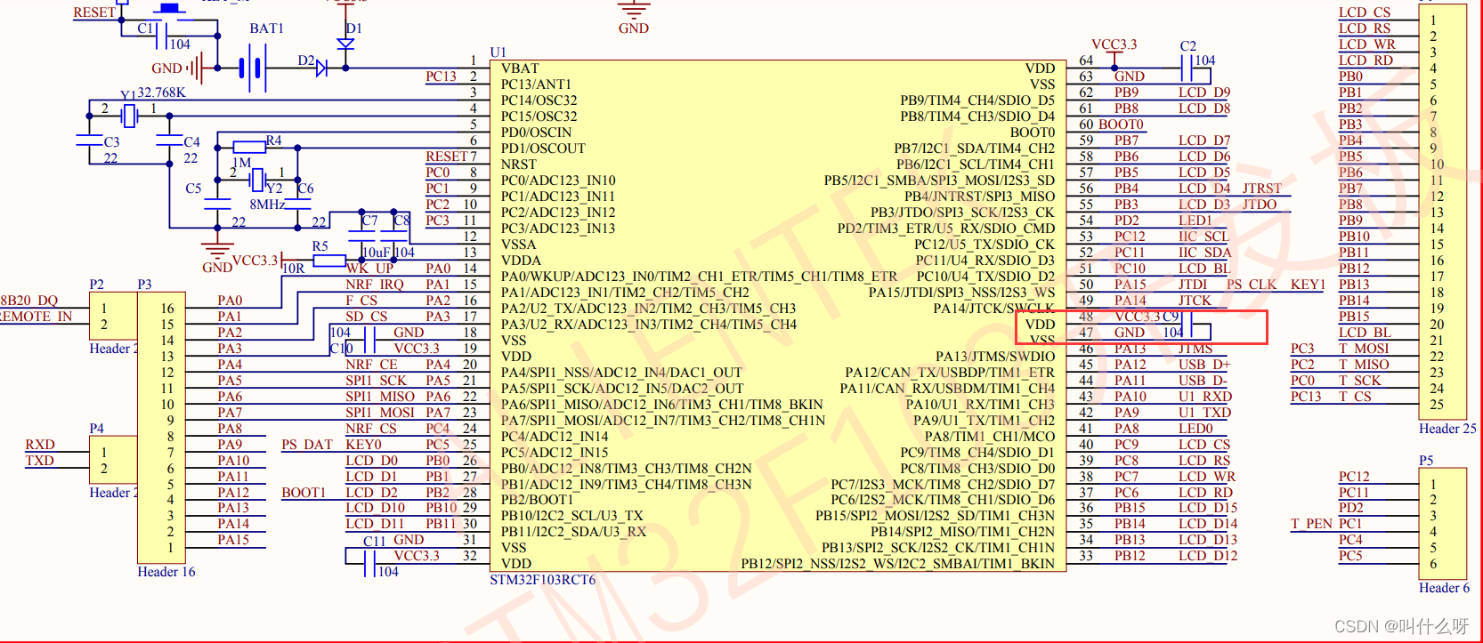
Task: Click the TXD net label
Action: pyautogui.click(x=39, y=461)
